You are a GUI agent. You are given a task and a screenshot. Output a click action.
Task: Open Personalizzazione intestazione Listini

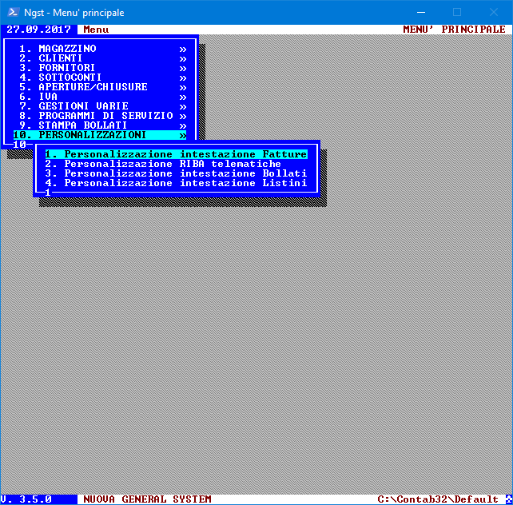click(176, 183)
